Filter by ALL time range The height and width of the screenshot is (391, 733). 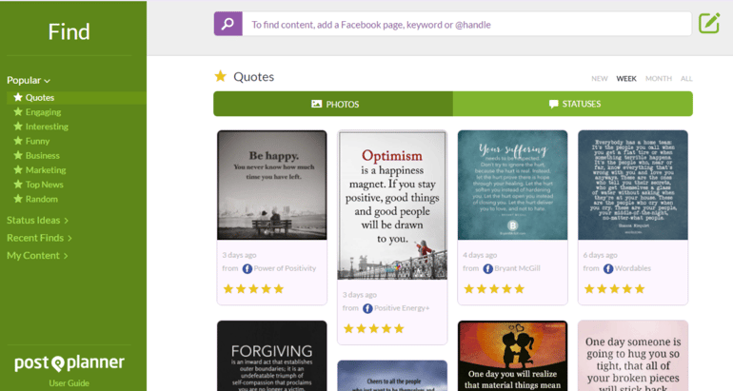pyautogui.click(x=686, y=78)
